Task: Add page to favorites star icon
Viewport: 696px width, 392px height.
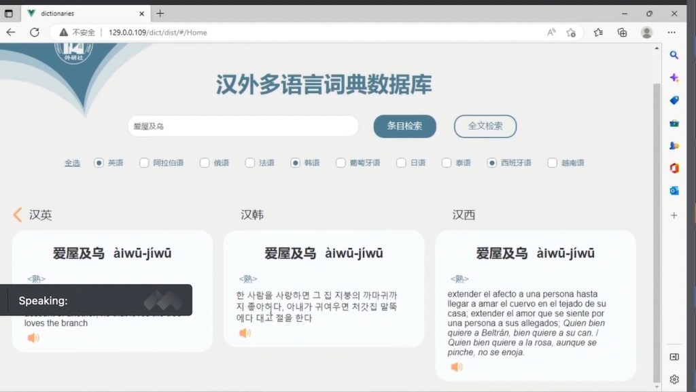Action: pyautogui.click(x=571, y=32)
